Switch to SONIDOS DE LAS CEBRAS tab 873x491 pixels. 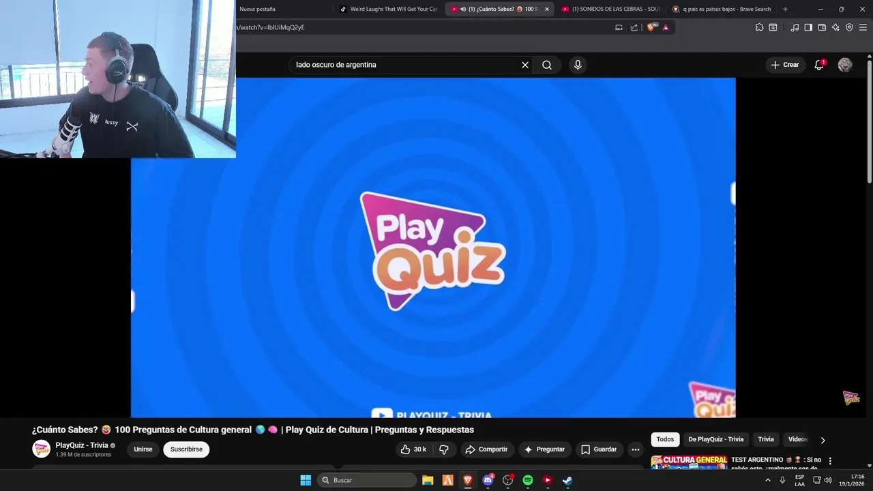pyautogui.click(x=610, y=9)
